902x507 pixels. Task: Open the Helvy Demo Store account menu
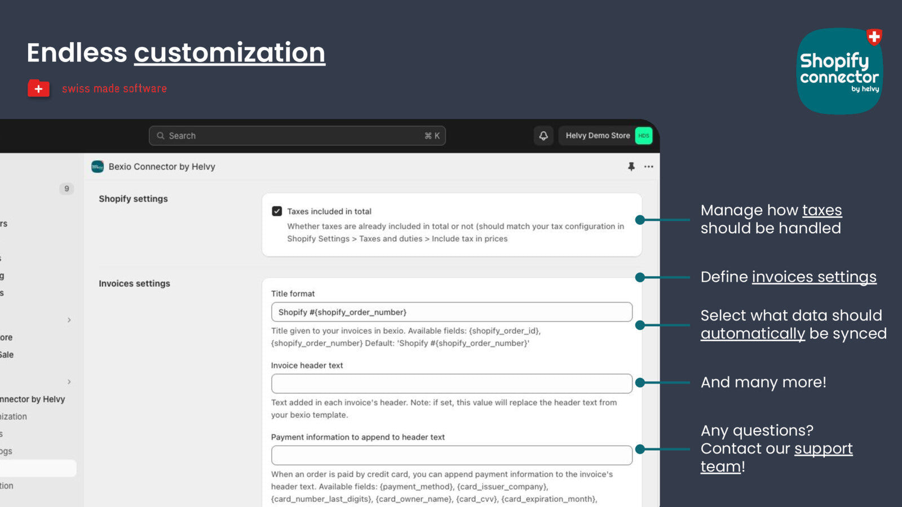click(x=605, y=136)
